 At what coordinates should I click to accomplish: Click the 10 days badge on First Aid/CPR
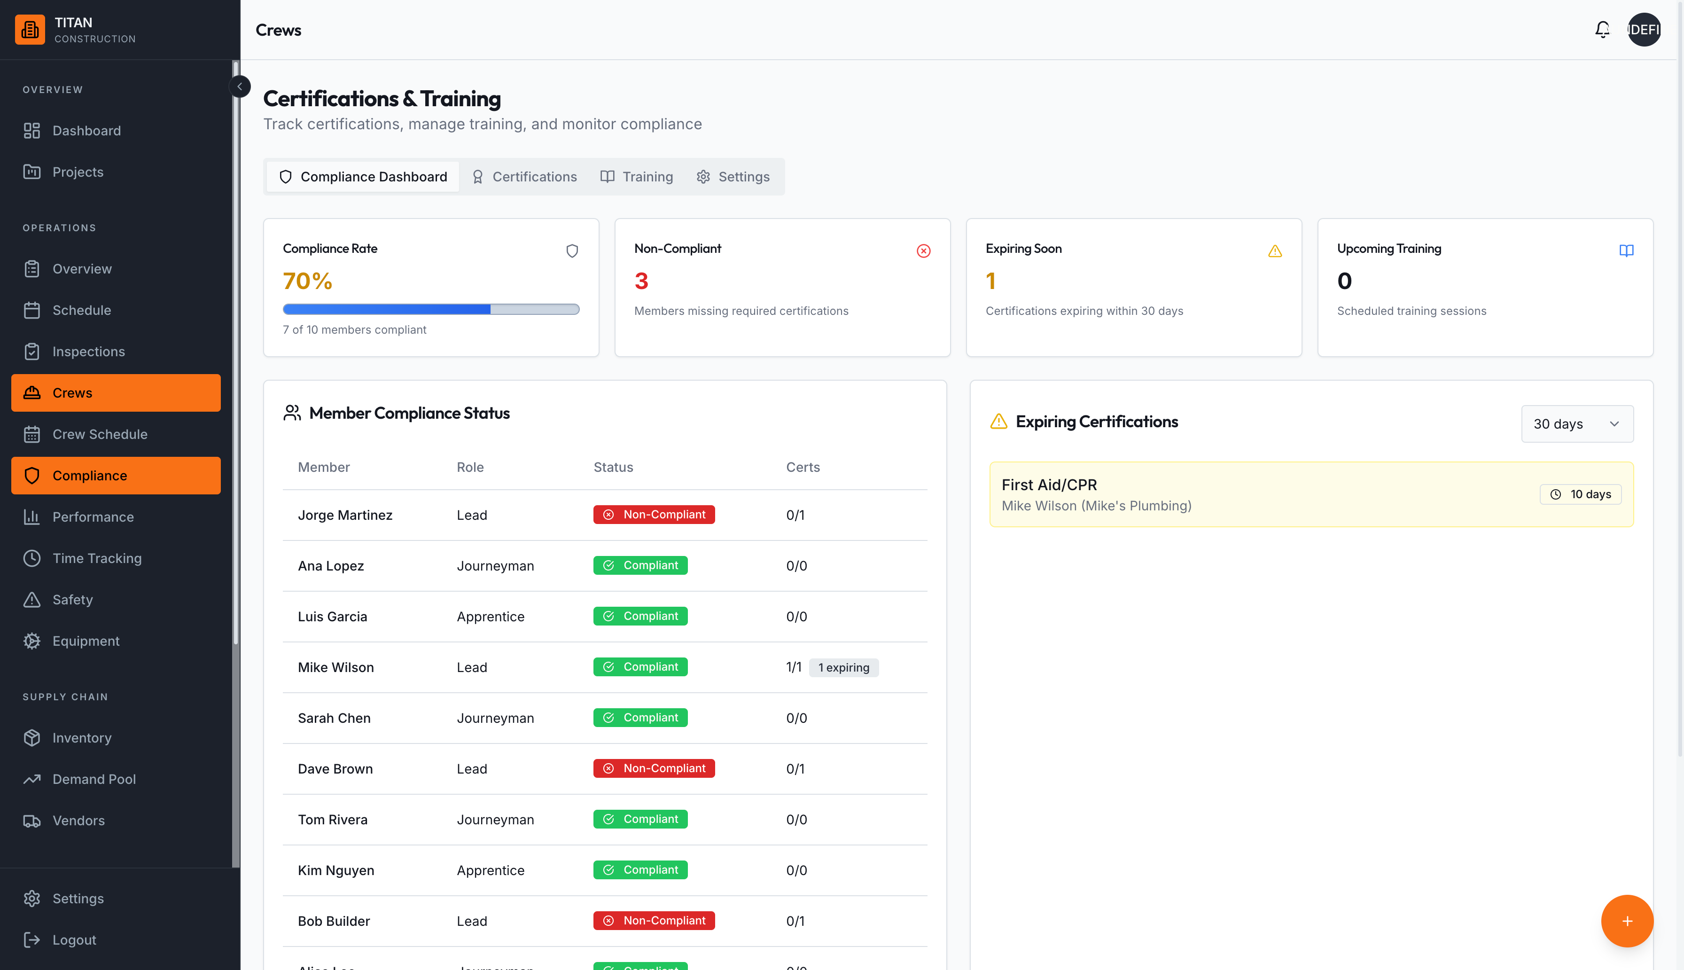point(1580,494)
